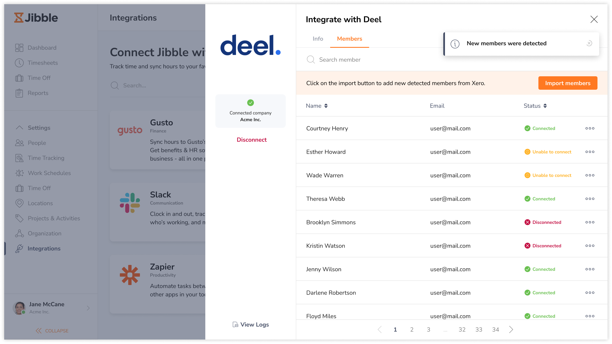Go to page 33 of members
612x344 pixels.
479,329
